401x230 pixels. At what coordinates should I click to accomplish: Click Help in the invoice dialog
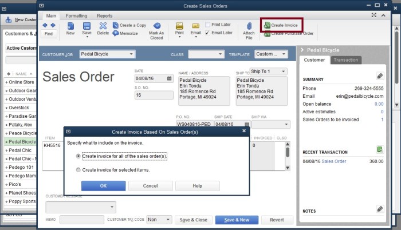[x=198, y=186]
